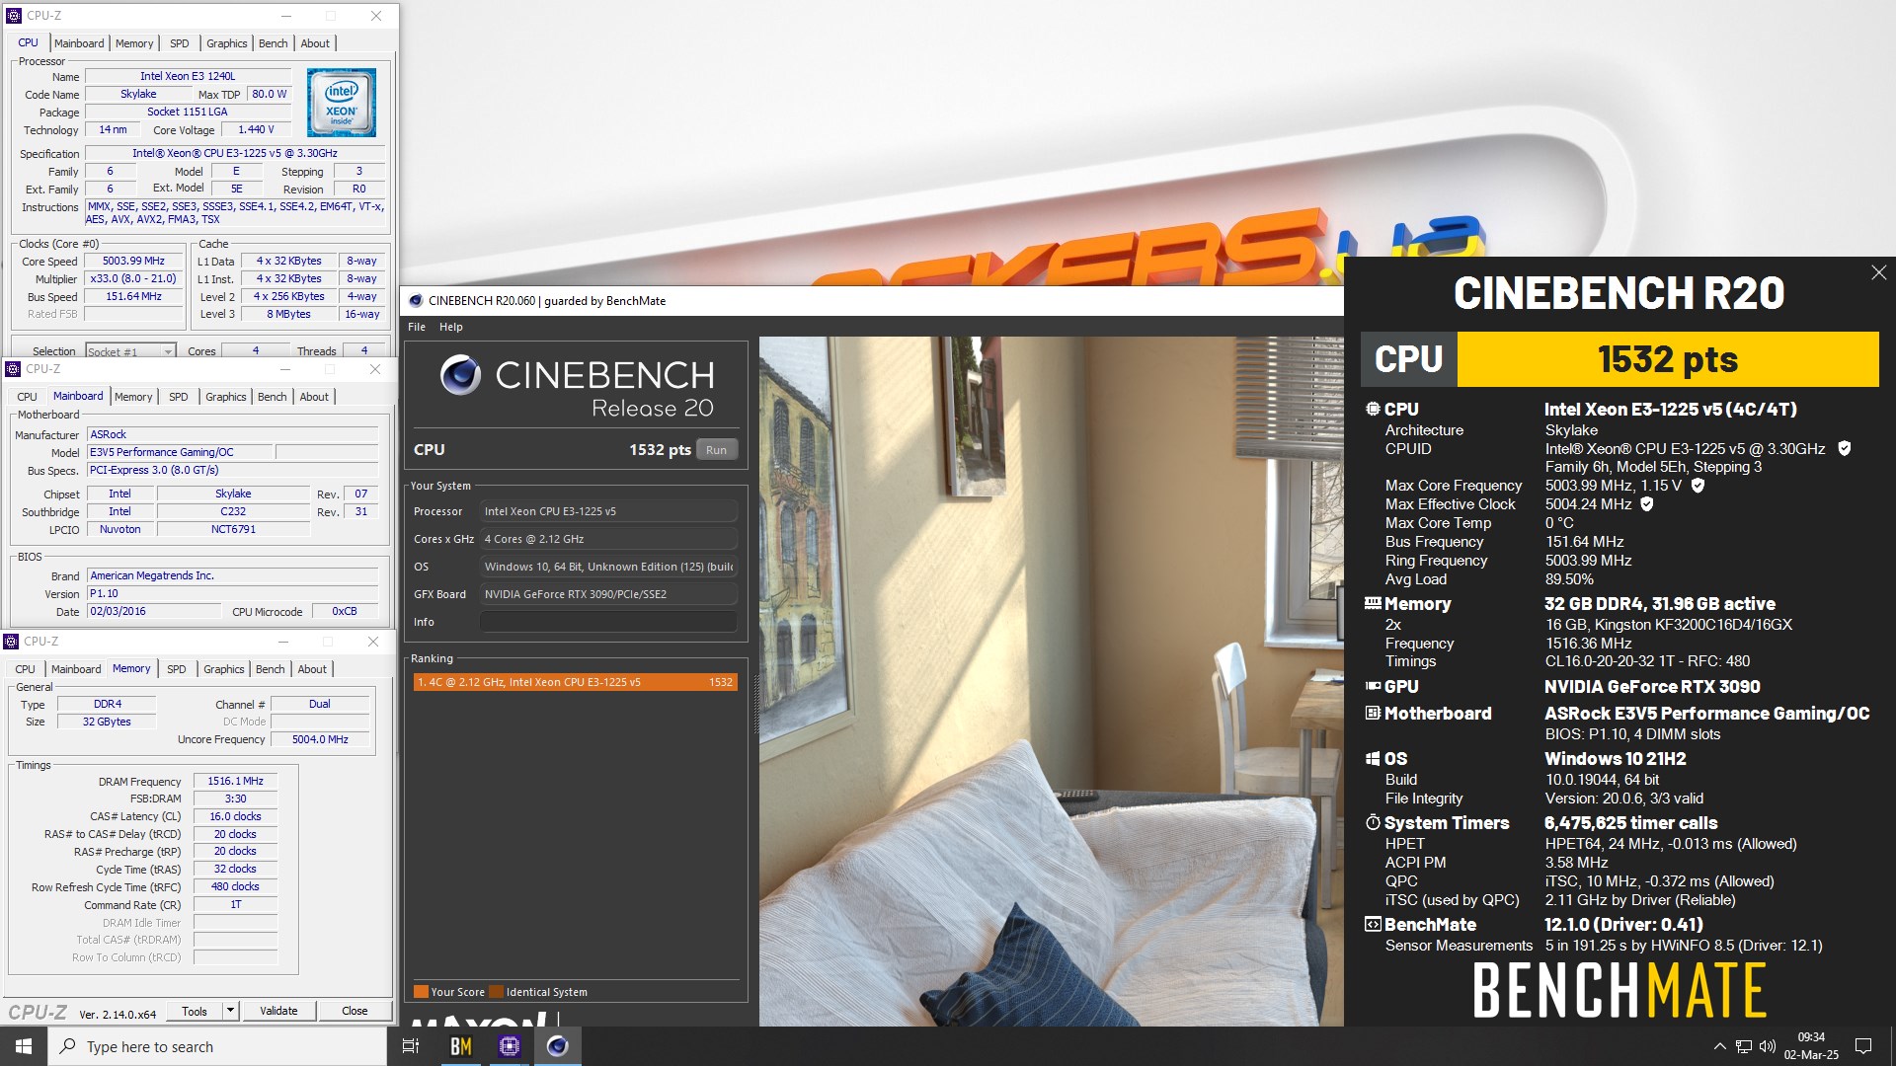This screenshot has width=1896, height=1066.
Task: Switch to BenchMate via its taskbar icon
Action: [460, 1046]
